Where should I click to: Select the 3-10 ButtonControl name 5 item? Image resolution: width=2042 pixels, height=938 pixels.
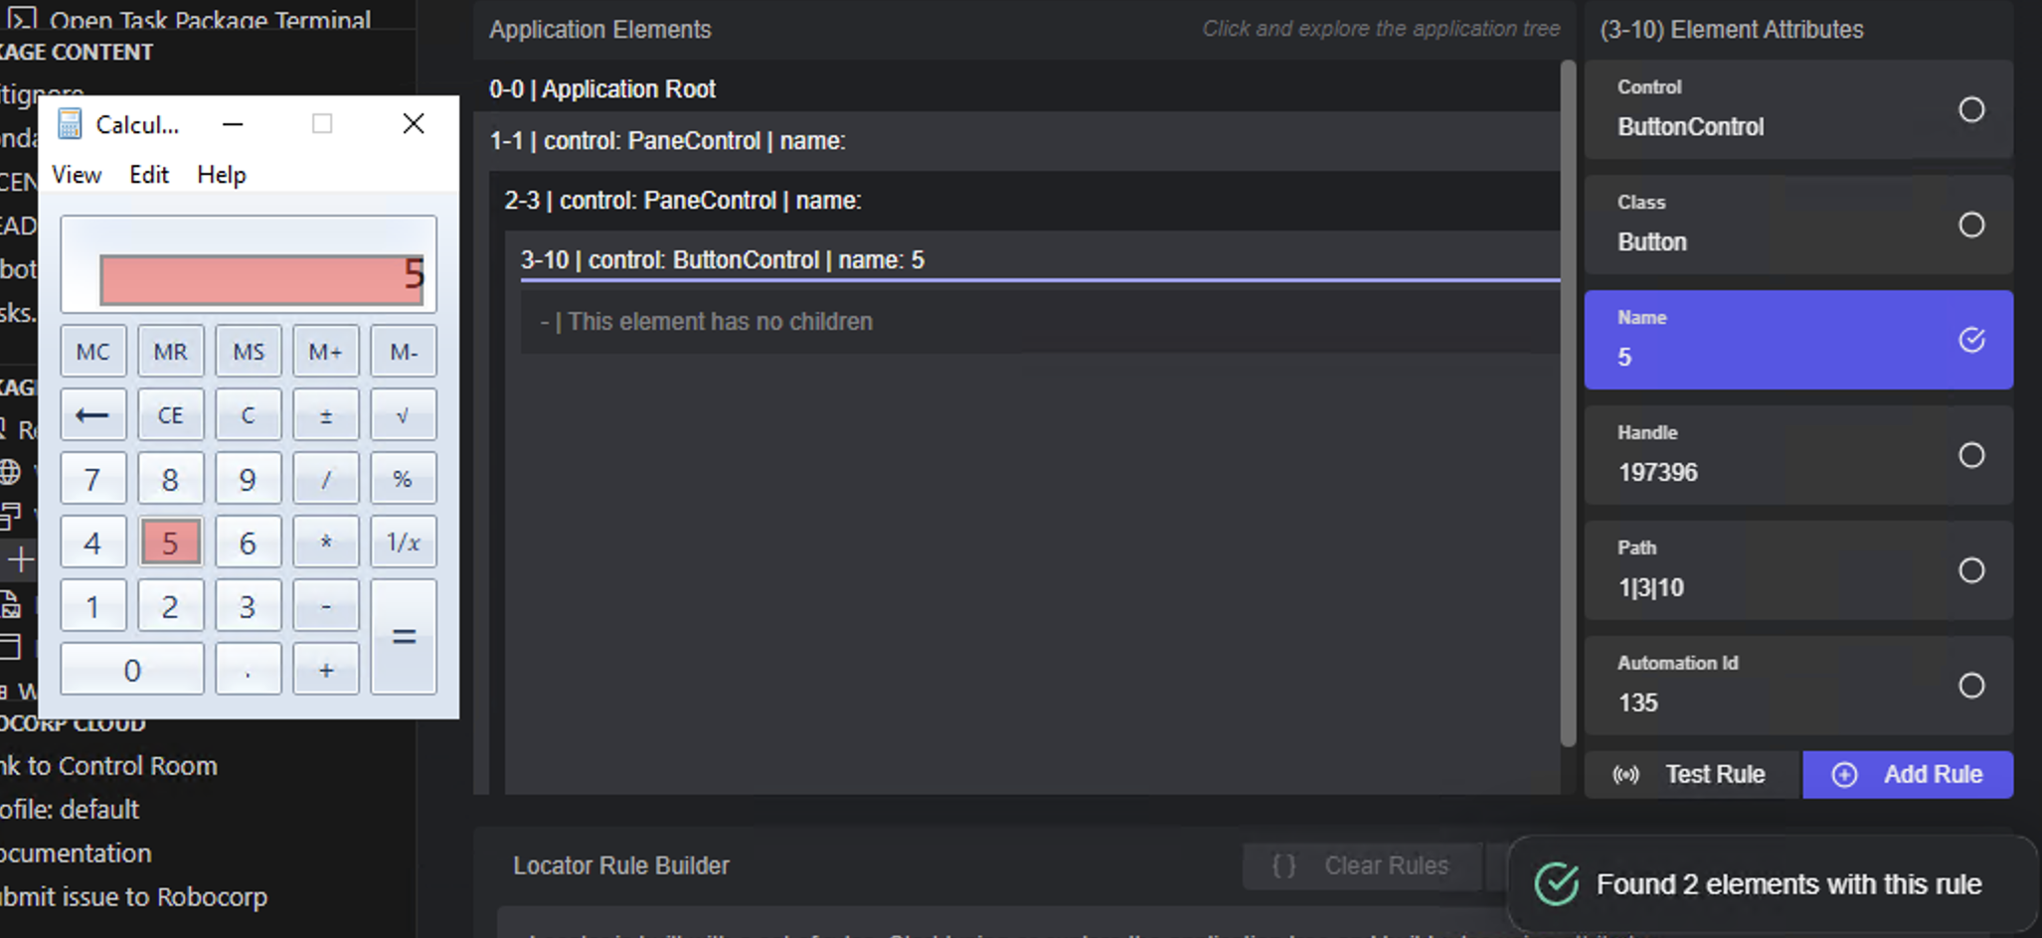coord(1040,260)
